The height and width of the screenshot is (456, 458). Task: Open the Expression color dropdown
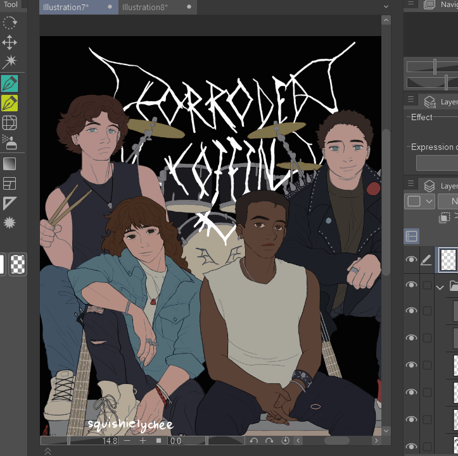coord(437,163)
